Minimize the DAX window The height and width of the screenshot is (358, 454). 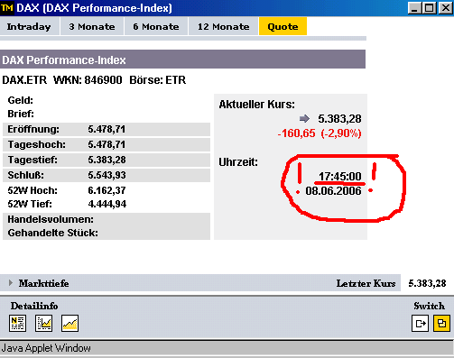point(414,8)
